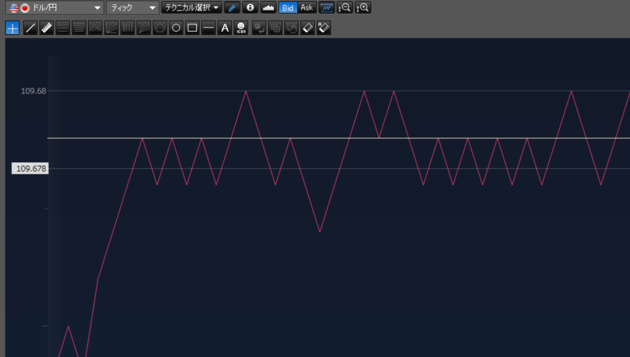Select the trend line drawing tool
The height and width of the screenshot is (357, 630).
click(30, 28)
